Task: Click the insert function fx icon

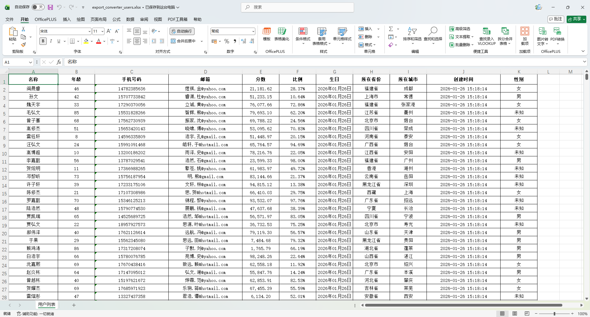Action: pos(59,62)
